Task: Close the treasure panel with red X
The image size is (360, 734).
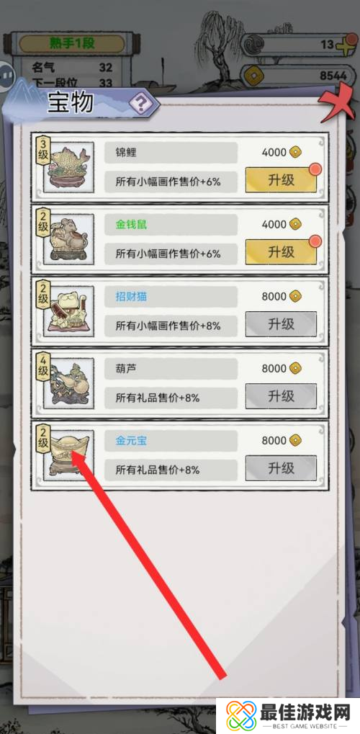Action: pyautogui.click(x=336, y=102)
